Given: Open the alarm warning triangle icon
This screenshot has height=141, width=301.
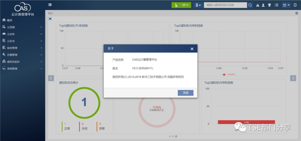Looking at the screenshot, I should click(258, 5).
